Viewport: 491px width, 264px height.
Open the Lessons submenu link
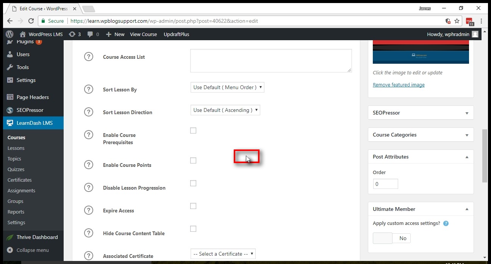coord(16,148)
